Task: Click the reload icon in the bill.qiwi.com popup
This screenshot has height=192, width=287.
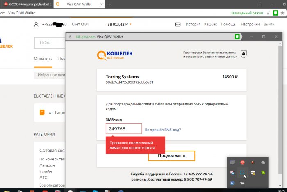Action: (x=70, y=37)
